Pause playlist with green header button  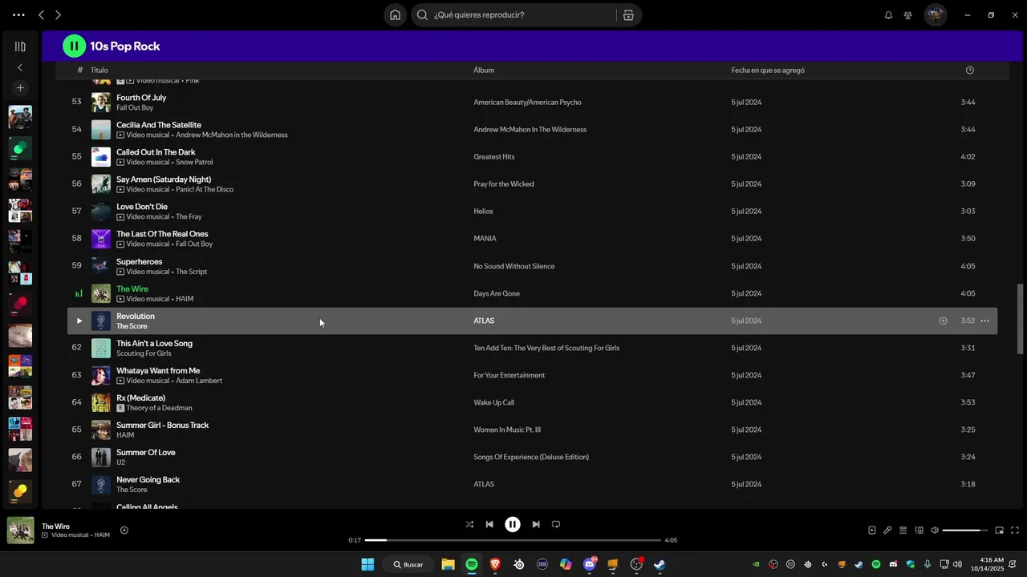[74, 46]
